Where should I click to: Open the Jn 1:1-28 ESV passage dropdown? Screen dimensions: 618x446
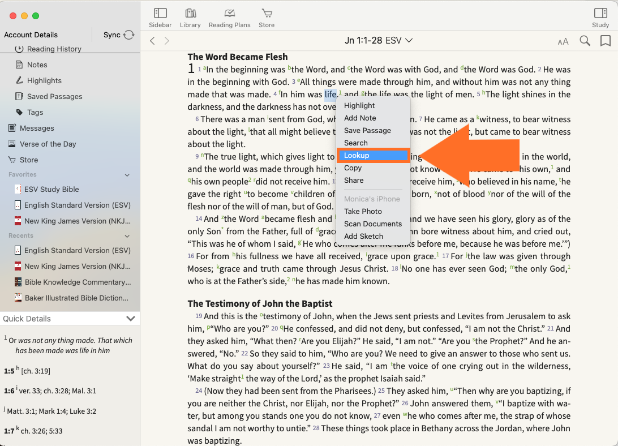[379, 41]
